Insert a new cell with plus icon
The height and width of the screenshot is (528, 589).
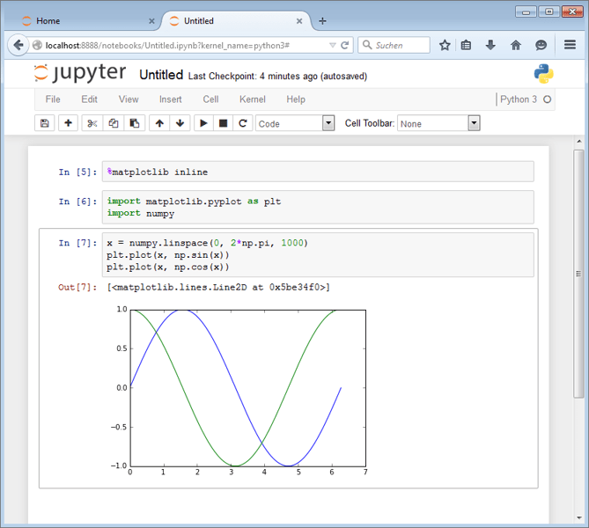[x=68, y=123]
